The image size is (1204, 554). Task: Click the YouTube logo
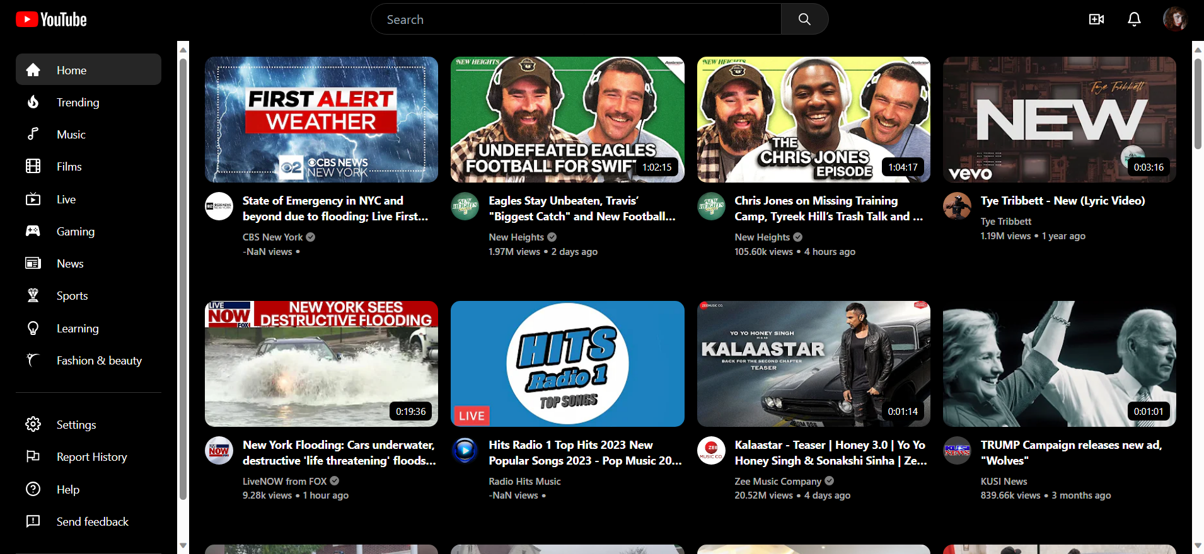point(51,20)
